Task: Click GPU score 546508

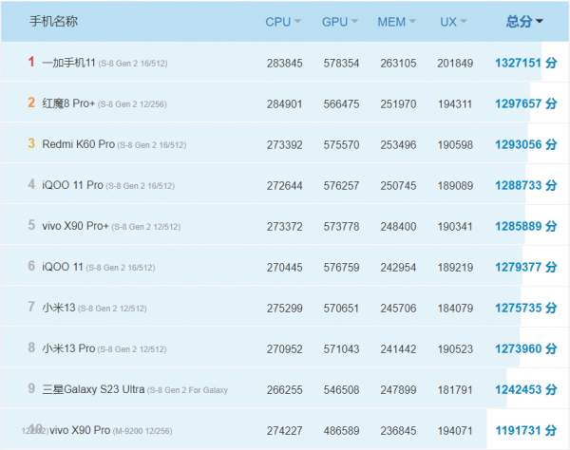Action: 341,389
